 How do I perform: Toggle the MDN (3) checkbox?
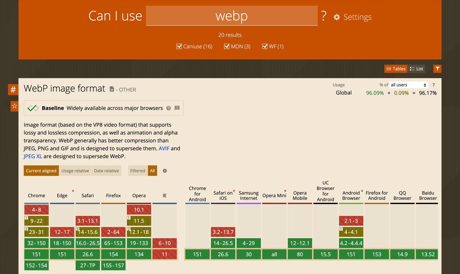click(226, 46)
